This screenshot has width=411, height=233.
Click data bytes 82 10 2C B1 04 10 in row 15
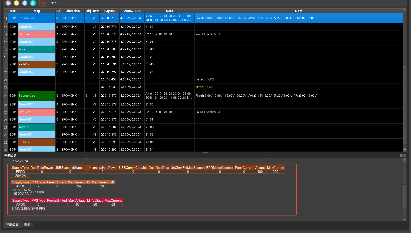pos(159,34)
